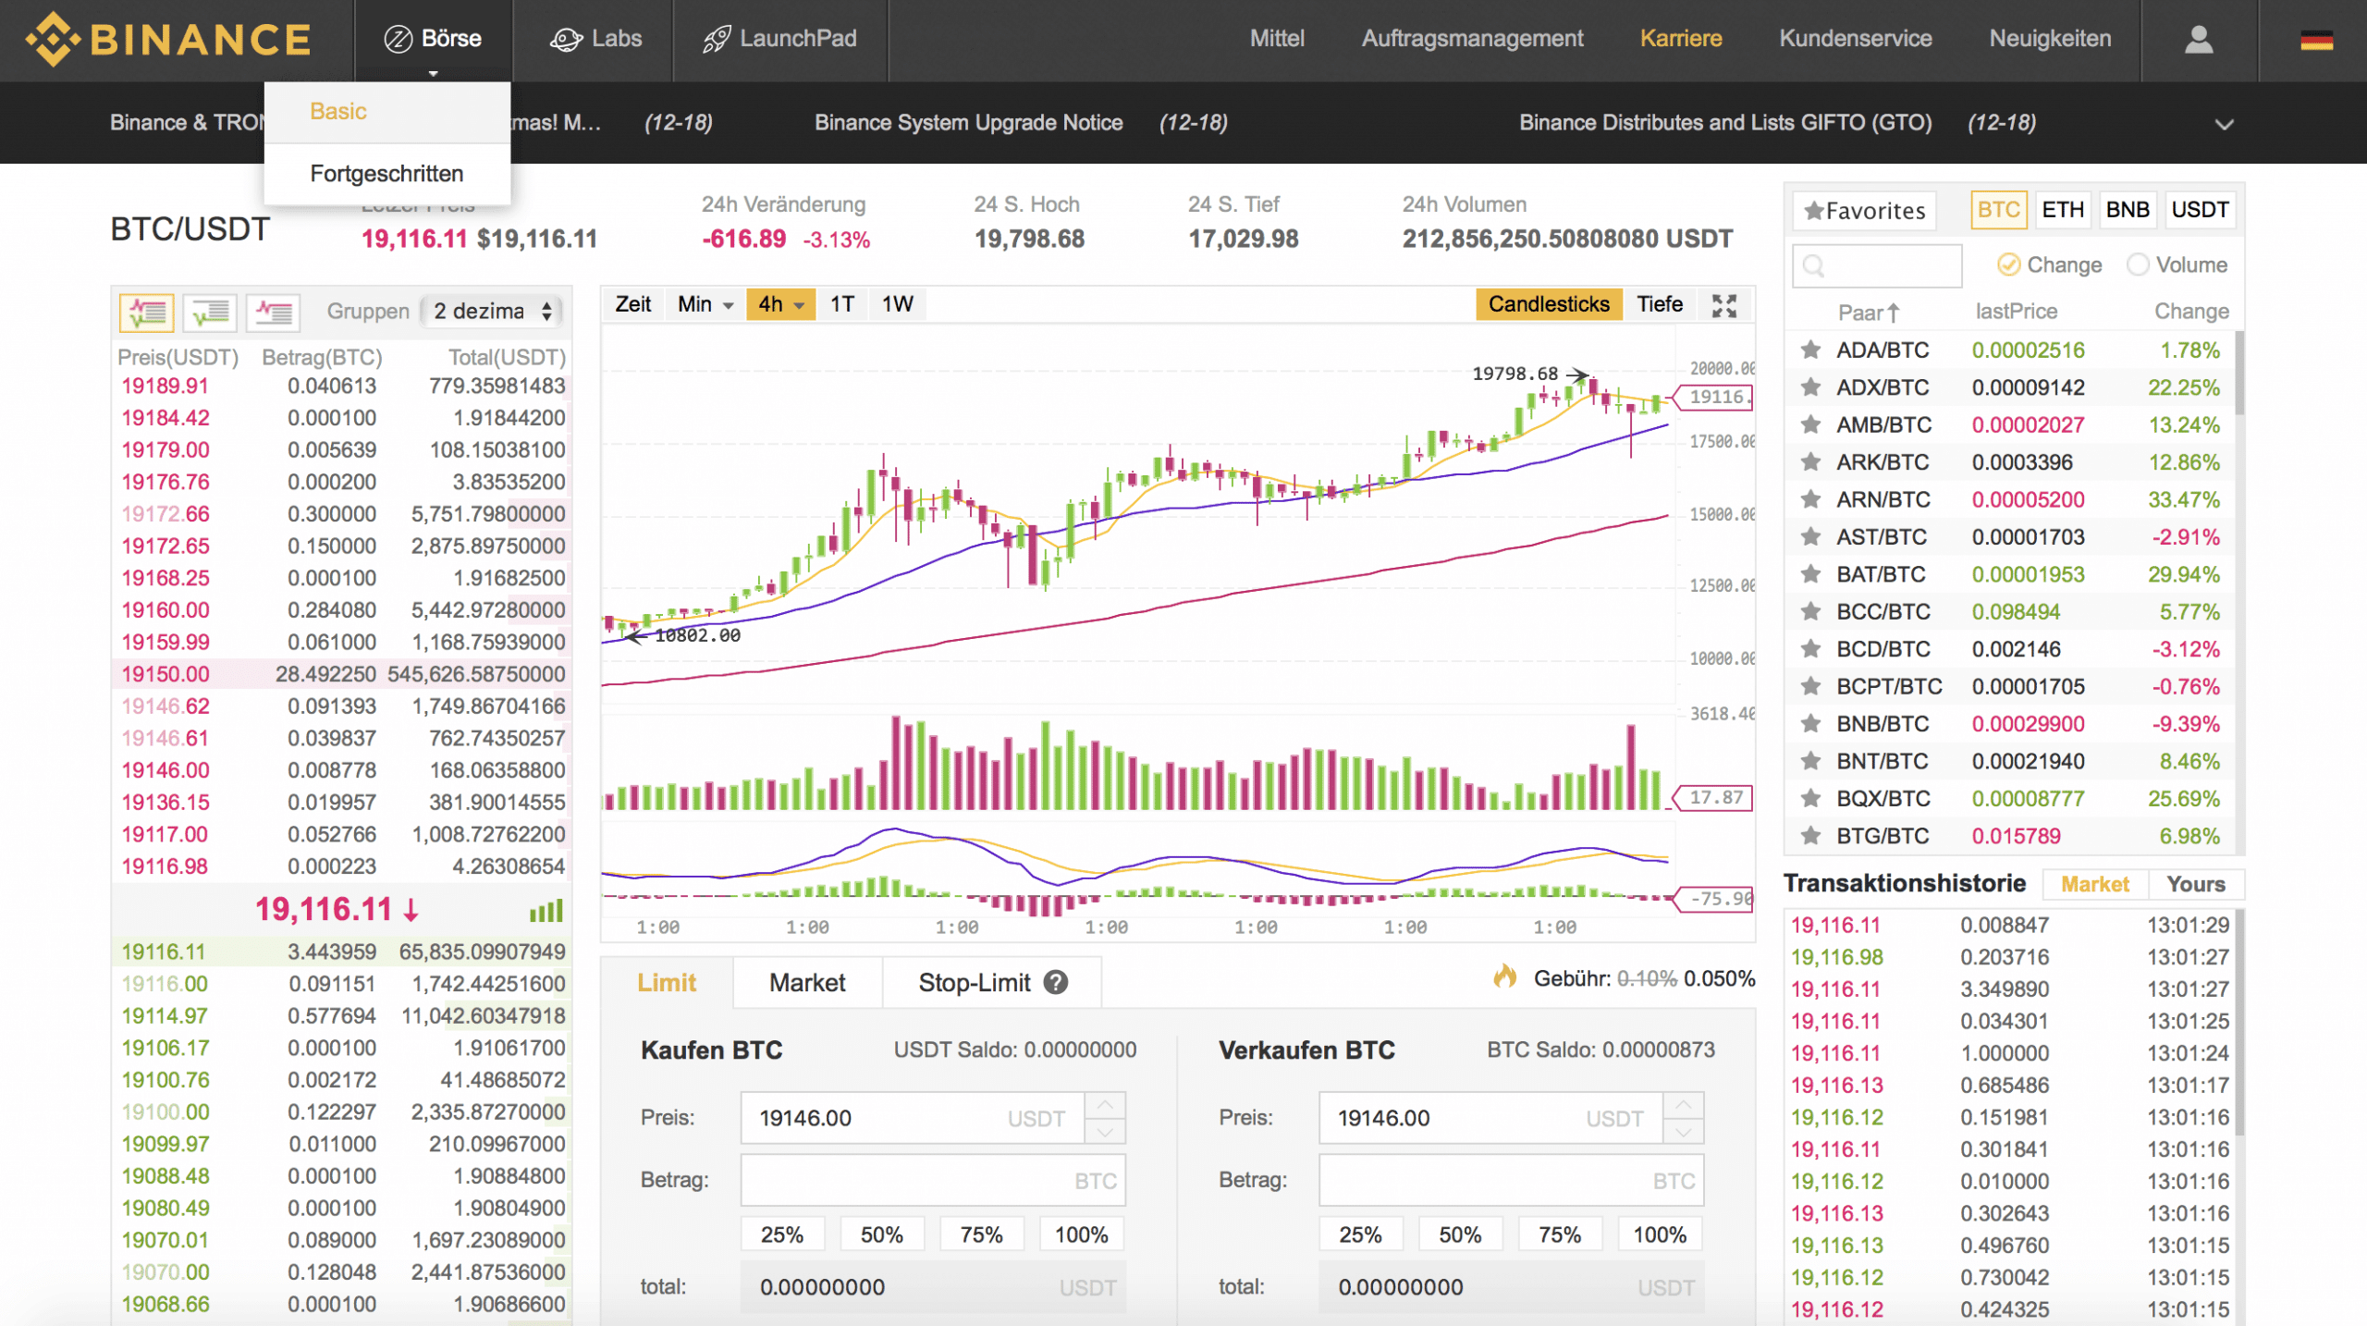
Task: Select combined order book view icon
Action: tap(147, 312)
